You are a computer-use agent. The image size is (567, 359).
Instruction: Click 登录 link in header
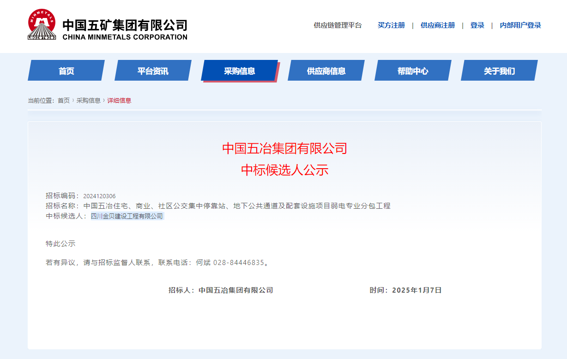[477, 25]
